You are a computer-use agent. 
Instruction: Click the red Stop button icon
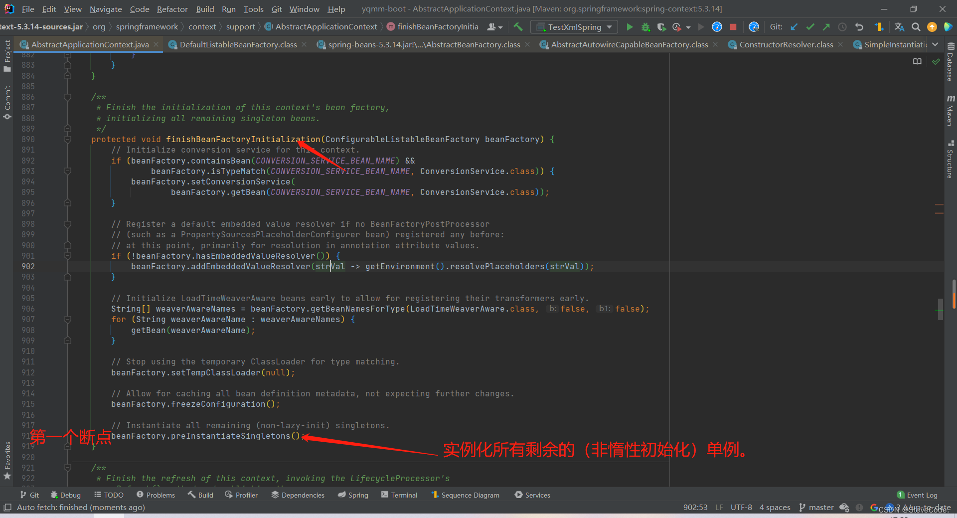pyautogui.click(x=733, y=27)
